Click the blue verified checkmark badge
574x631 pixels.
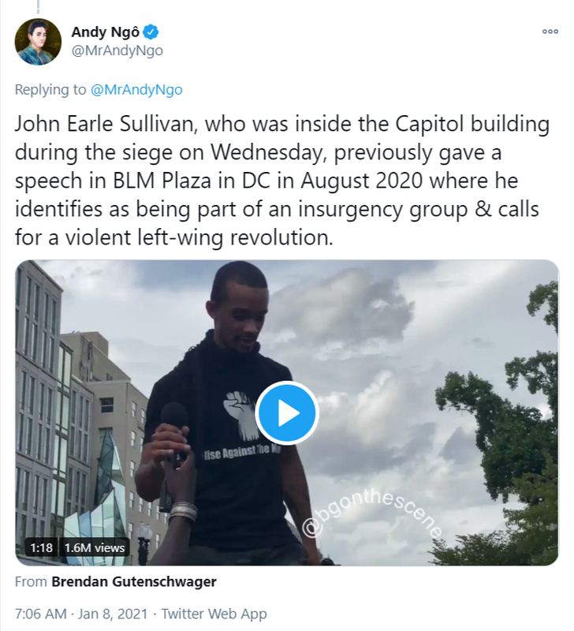[151, 32]
